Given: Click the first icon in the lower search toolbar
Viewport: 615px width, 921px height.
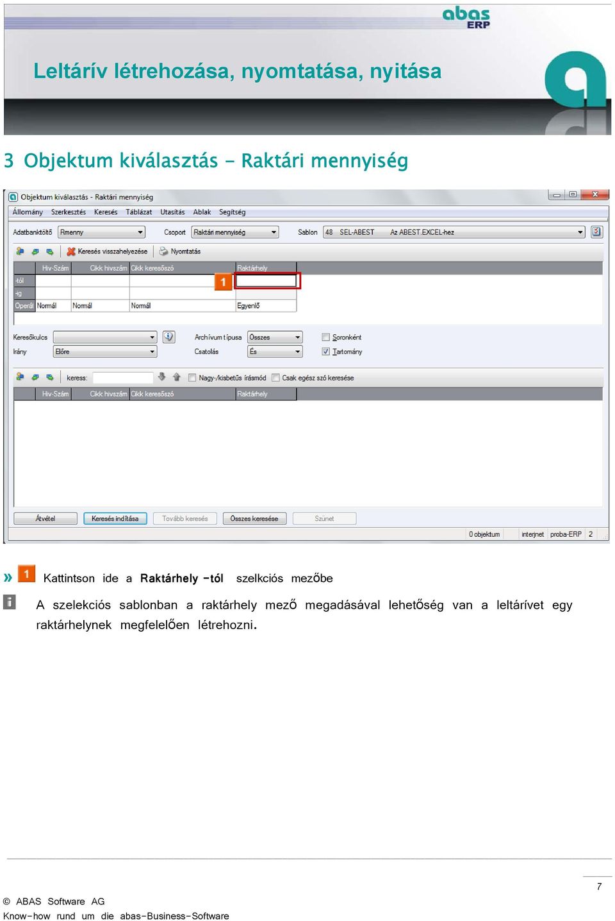Looking at the screenshot, I should coord(20,377).
